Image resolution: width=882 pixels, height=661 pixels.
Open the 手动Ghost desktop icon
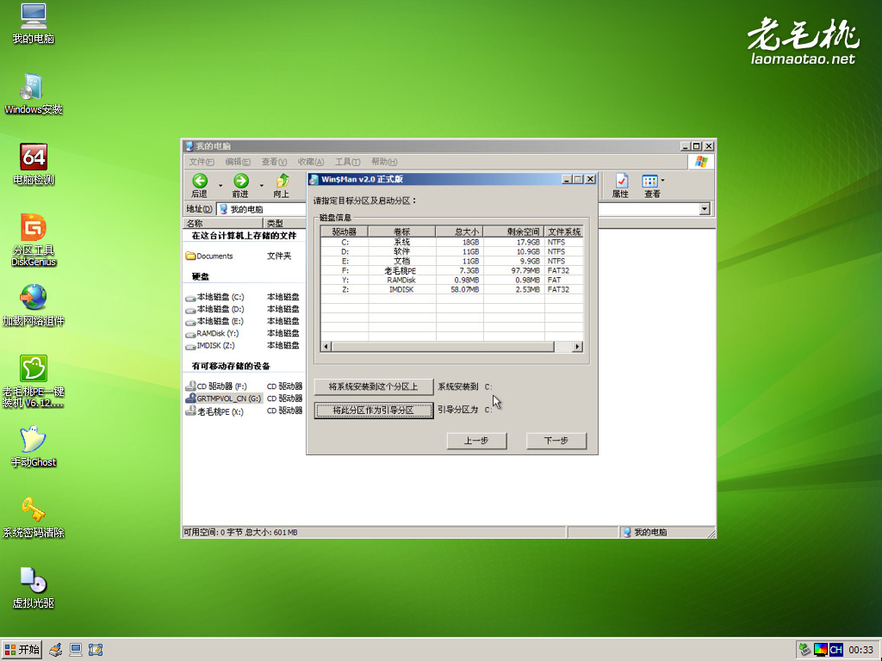click(34, 447)
